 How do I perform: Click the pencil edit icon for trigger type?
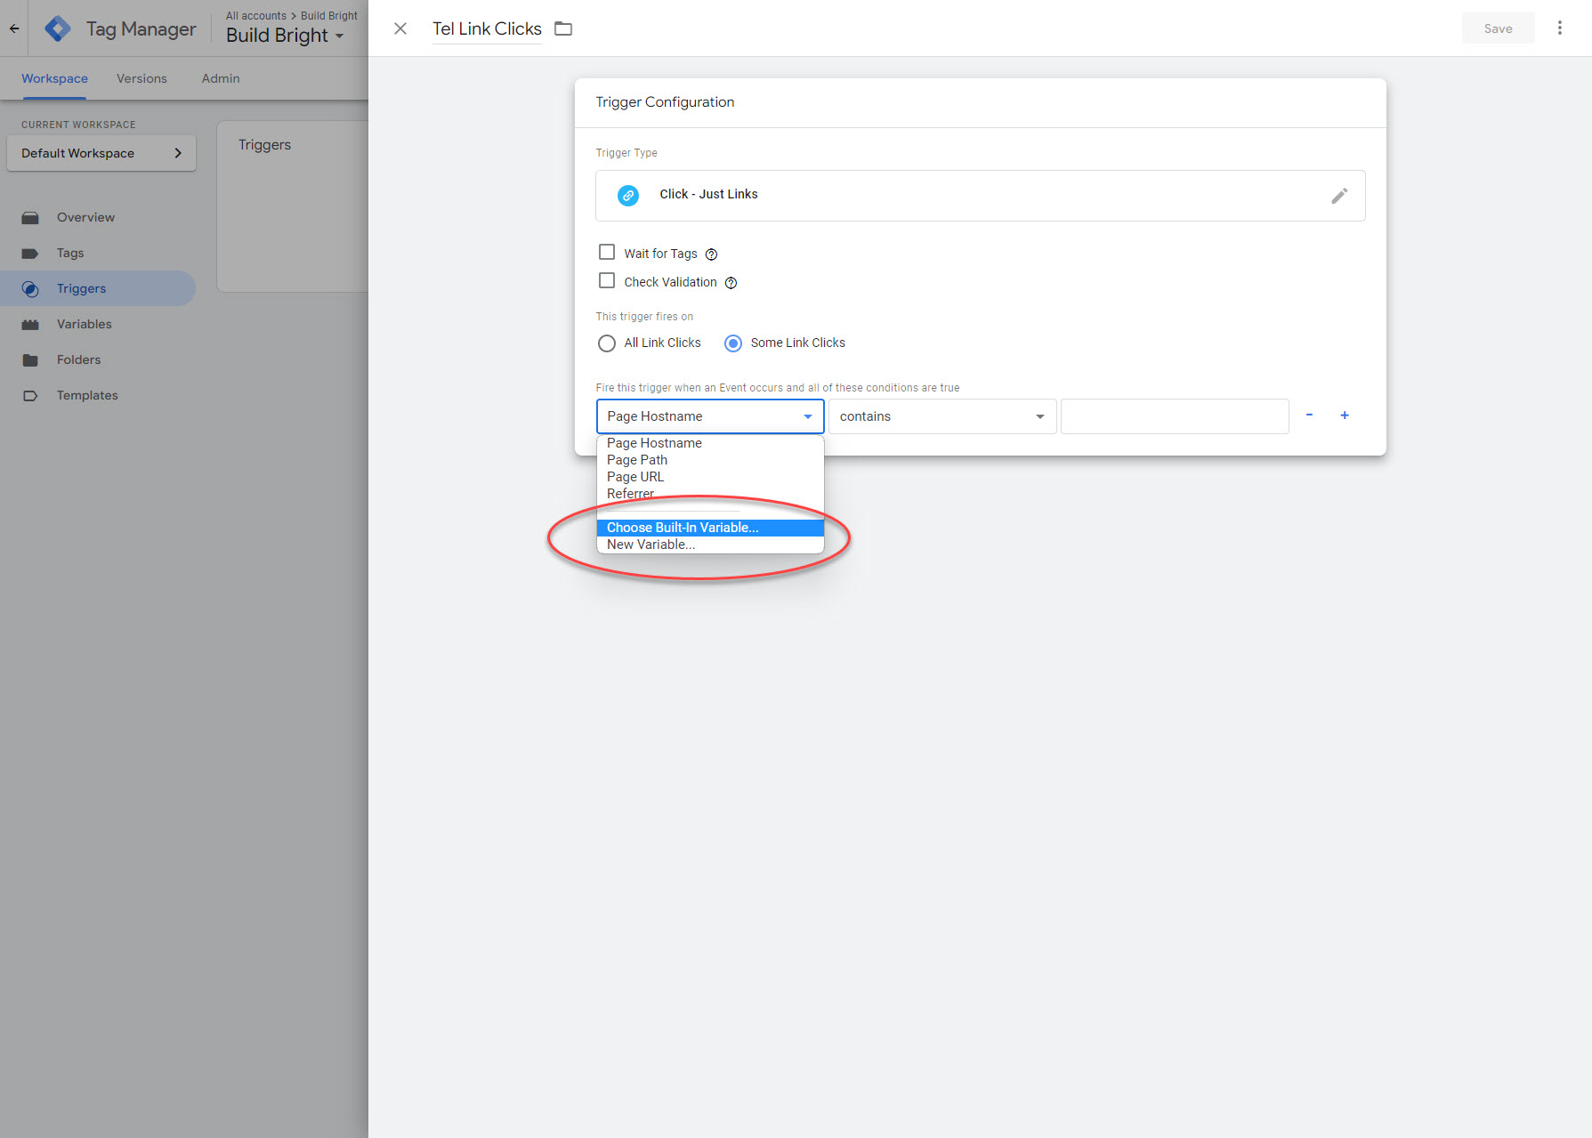click(x=1338, y=196)
